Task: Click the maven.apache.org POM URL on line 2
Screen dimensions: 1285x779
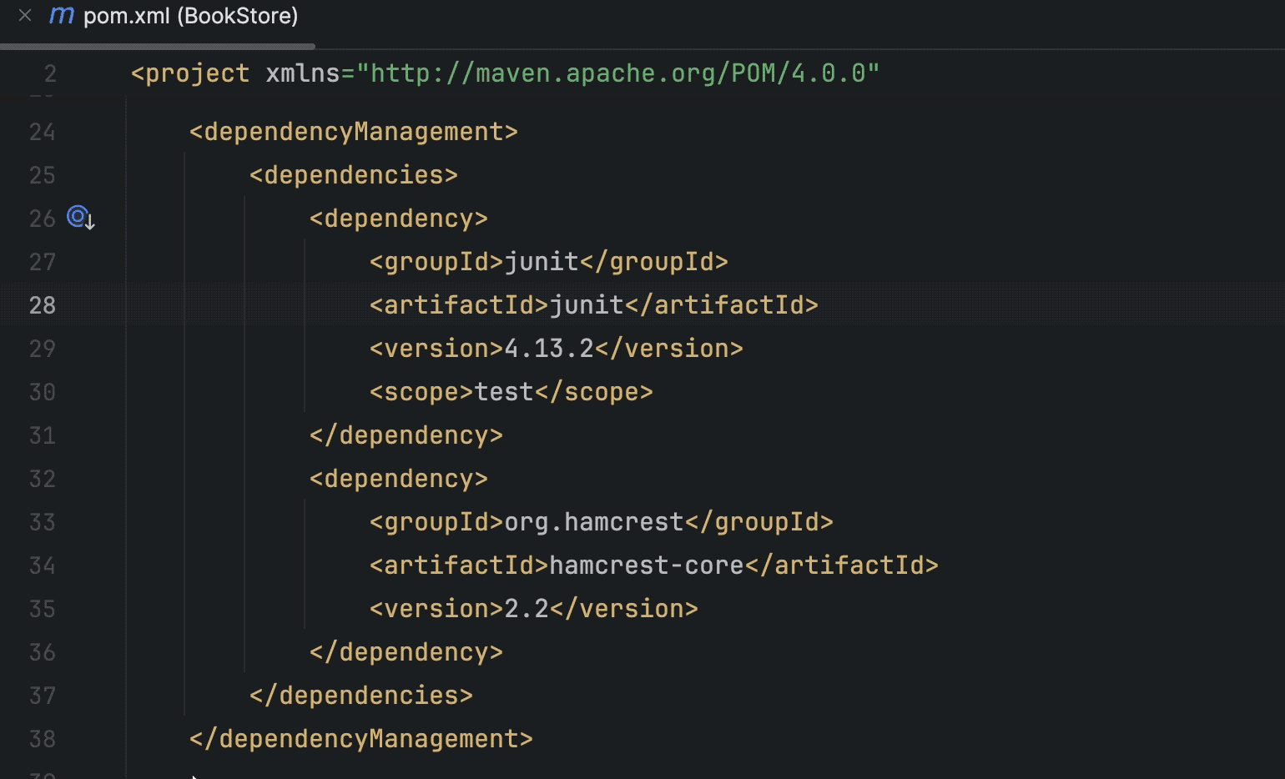Action: coord(622,73)
